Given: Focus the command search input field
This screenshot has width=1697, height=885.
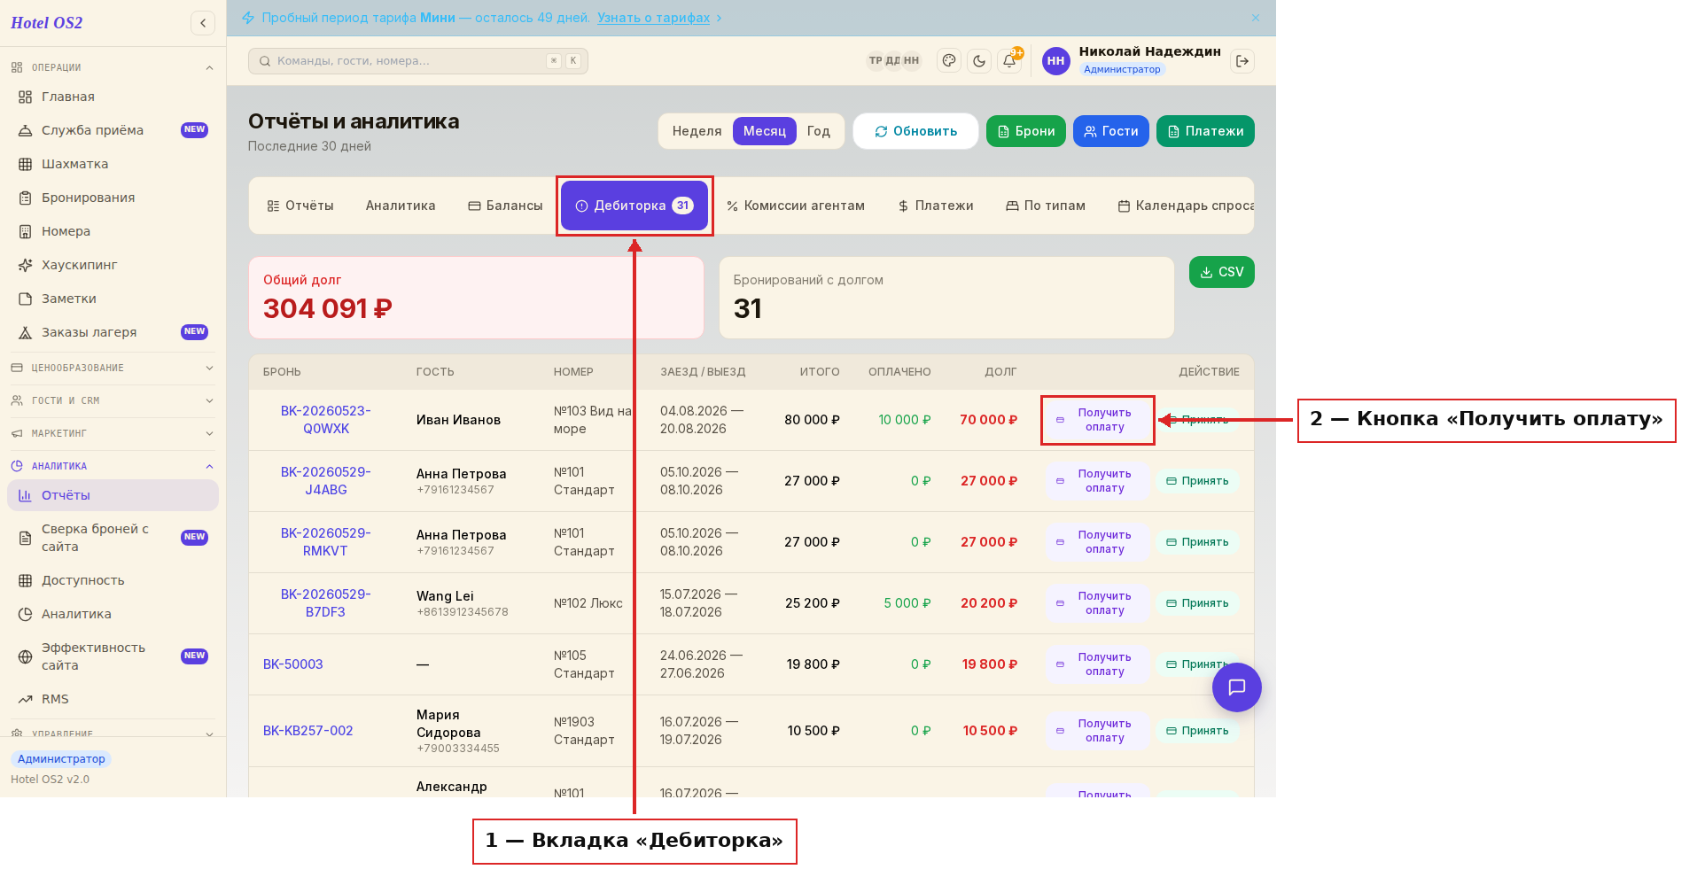Looking at the screenshot, I should 418,61.
